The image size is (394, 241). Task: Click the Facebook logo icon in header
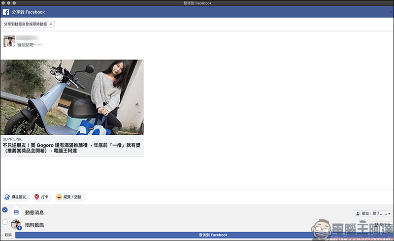tap(6, 12)
